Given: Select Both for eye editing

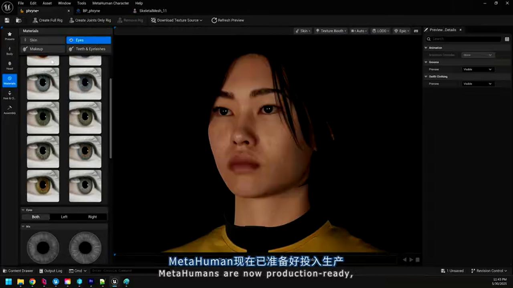Looking at the screenshot, I should point(35,216).
